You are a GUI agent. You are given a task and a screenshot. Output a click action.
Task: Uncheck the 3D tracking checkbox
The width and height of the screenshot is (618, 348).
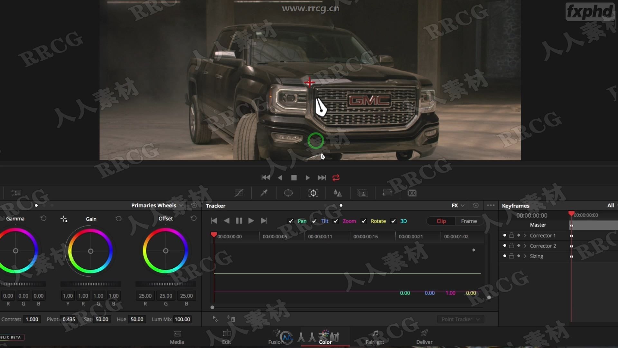pyautogui.click(x=393, y=221)
